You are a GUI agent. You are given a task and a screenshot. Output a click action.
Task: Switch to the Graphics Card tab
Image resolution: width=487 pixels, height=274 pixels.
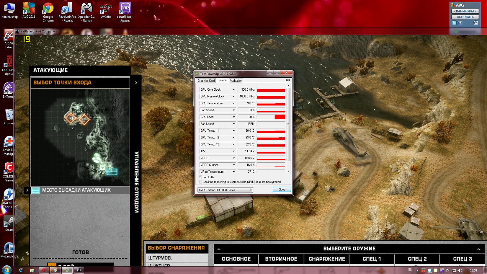(x=206, y=81)
